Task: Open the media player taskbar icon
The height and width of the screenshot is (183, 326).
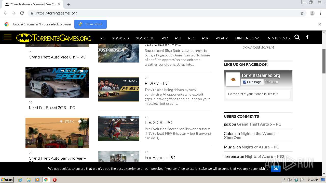Action: point(37,180)
